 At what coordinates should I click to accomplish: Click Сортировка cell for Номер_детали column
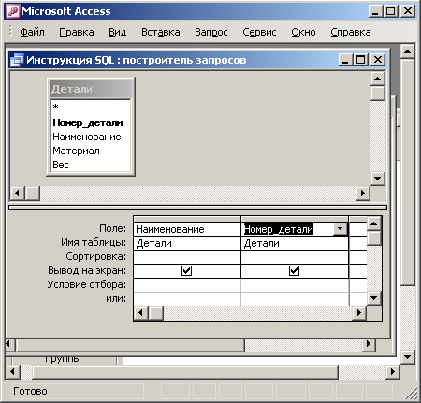point(295,257)
